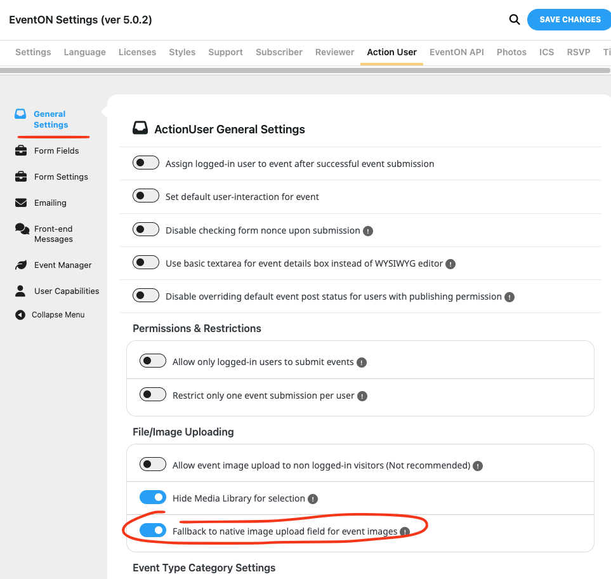Click the Emailing envelope icon
Image resolution: width=611 pixels, height=579 pixels.
(x=22, y=203)
